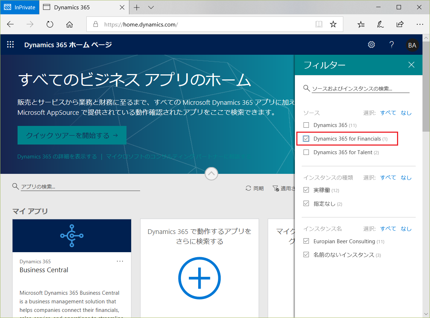Open Dynamics 365 の詳細を表示する link
The width and height of the screenshot is (430, 318).
point(57,157)
